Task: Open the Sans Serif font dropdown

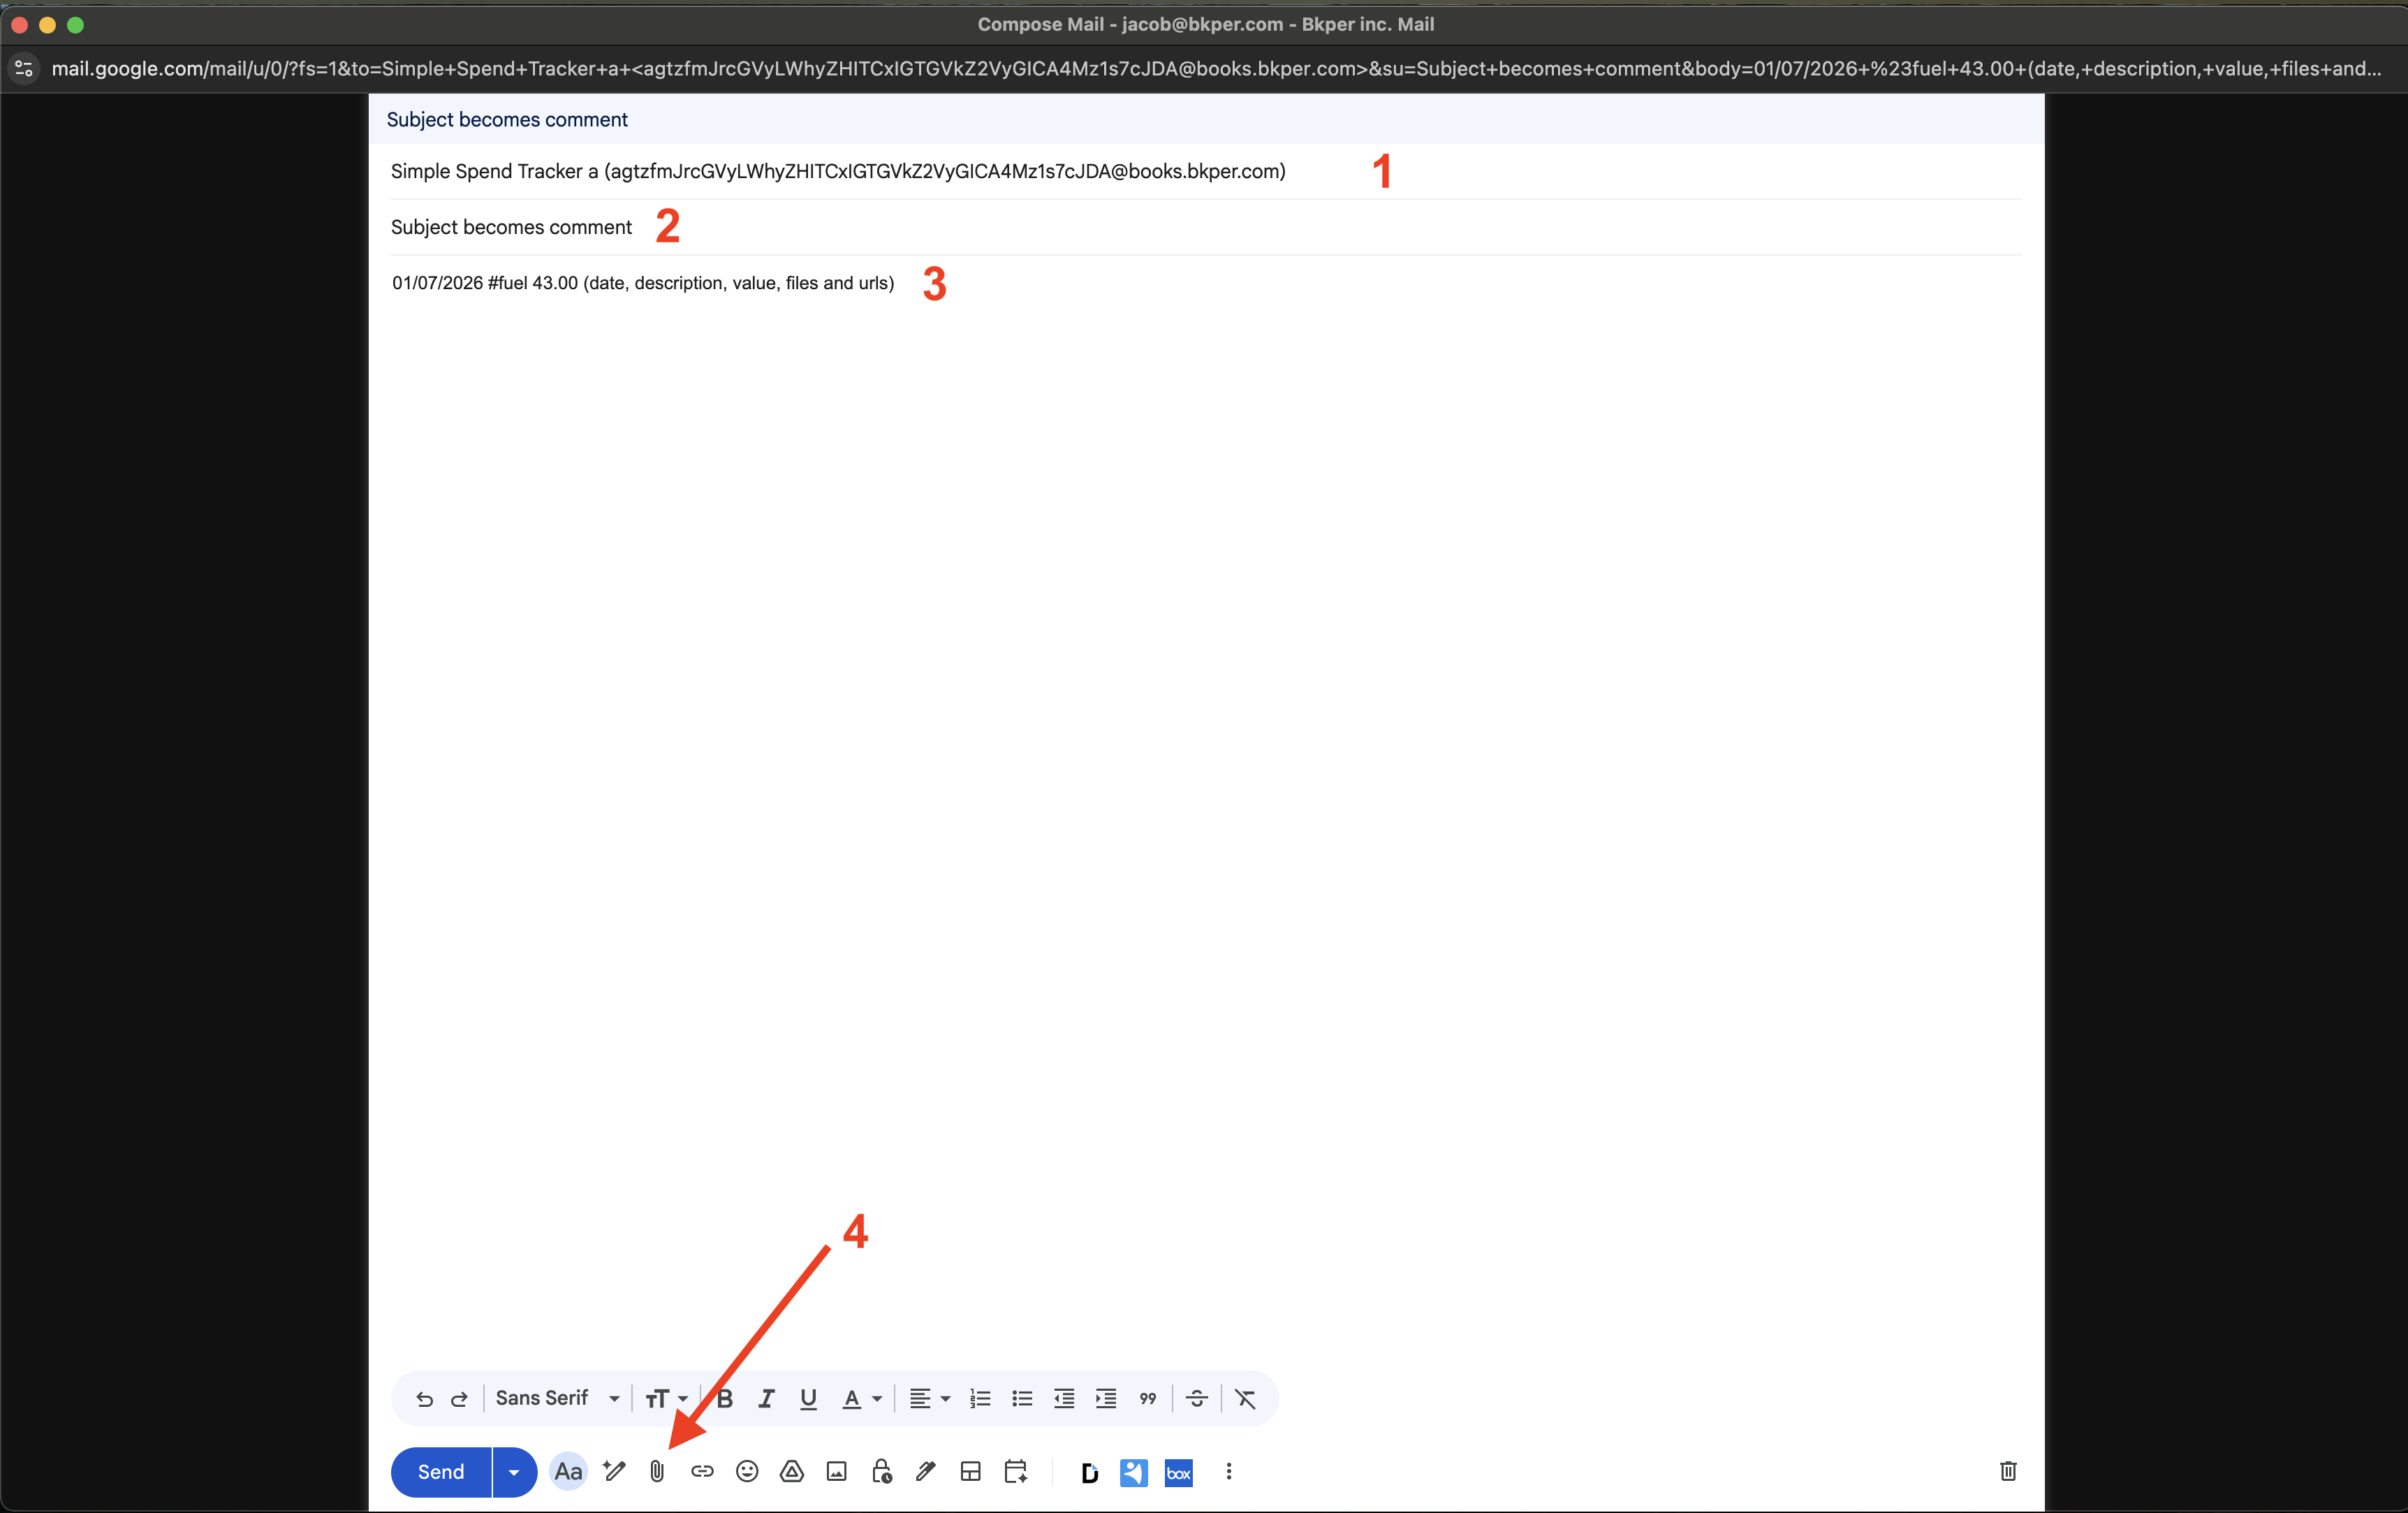Action: (557, 1398)
